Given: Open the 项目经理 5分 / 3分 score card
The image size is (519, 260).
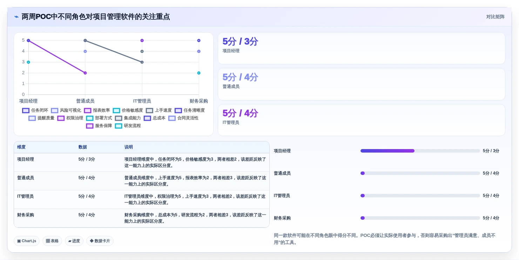Looking at the screenshot, I should [361, 48].
